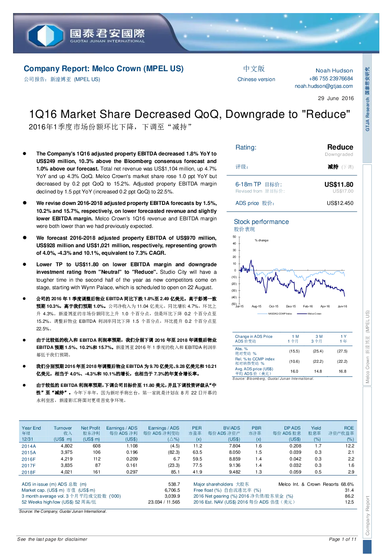Click the 1 Y Abs. % value (27.5)
The width and height of the screenshot is (392, 555).
(342, 351)
